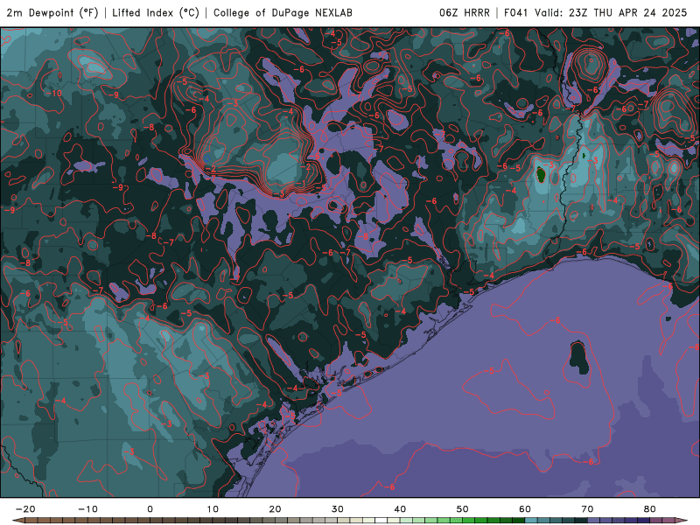The image size is (700, 525).
Task: Click the left arrow end of color bar
Action: click(17, 521)
